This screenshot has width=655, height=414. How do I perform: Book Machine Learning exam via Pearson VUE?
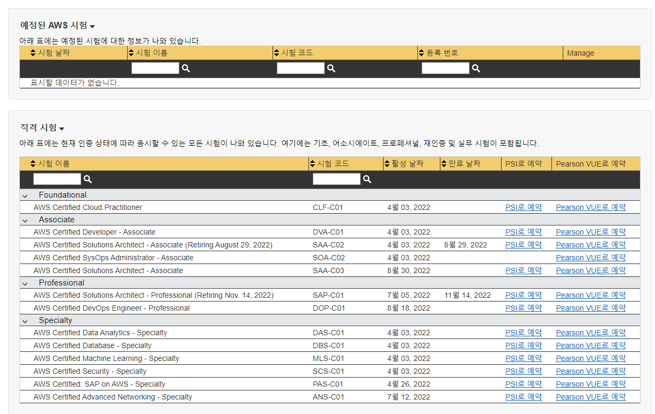pos(591,358)
